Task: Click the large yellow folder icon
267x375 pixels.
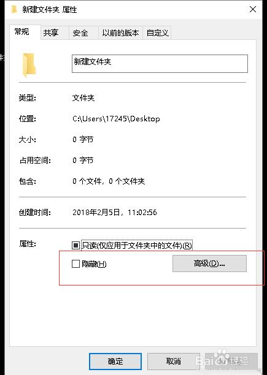Action: pyautogui.click(x=29, y=66)
